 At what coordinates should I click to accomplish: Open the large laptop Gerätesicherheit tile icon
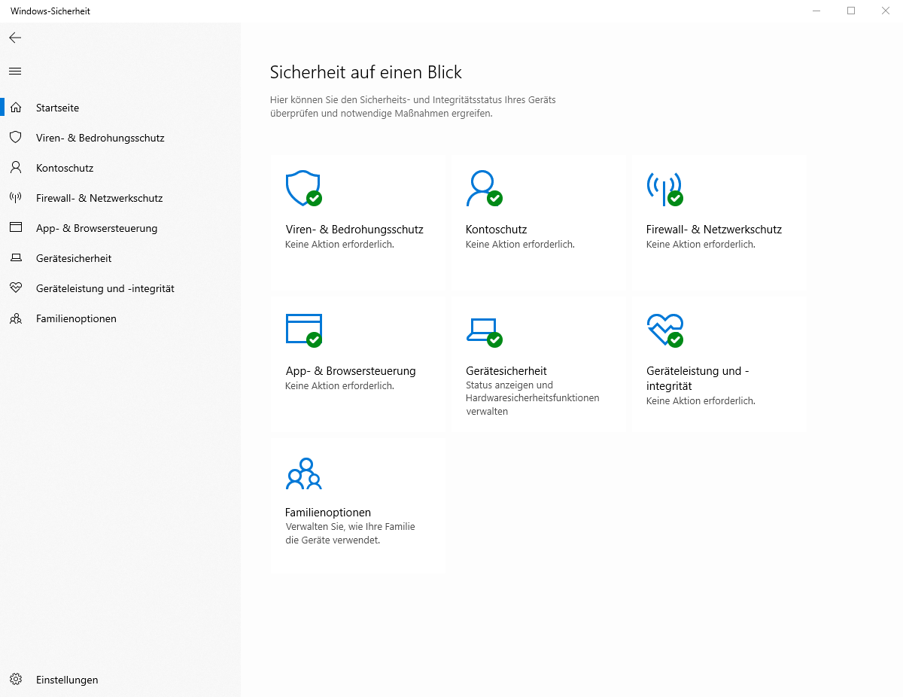point(483,331)
